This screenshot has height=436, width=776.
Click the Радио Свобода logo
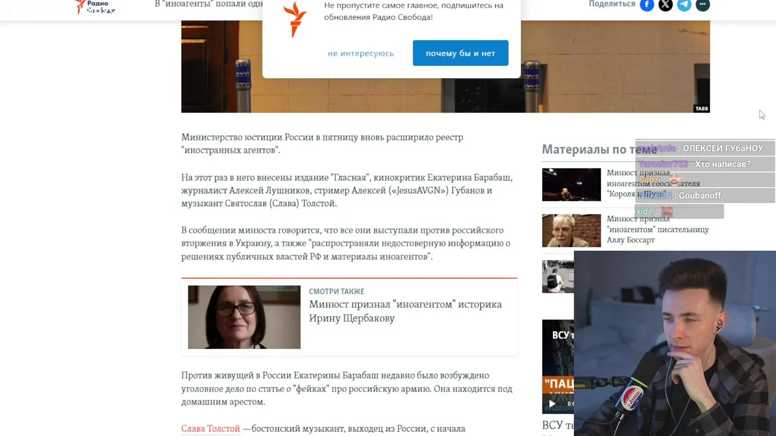(x=95, y=7)
